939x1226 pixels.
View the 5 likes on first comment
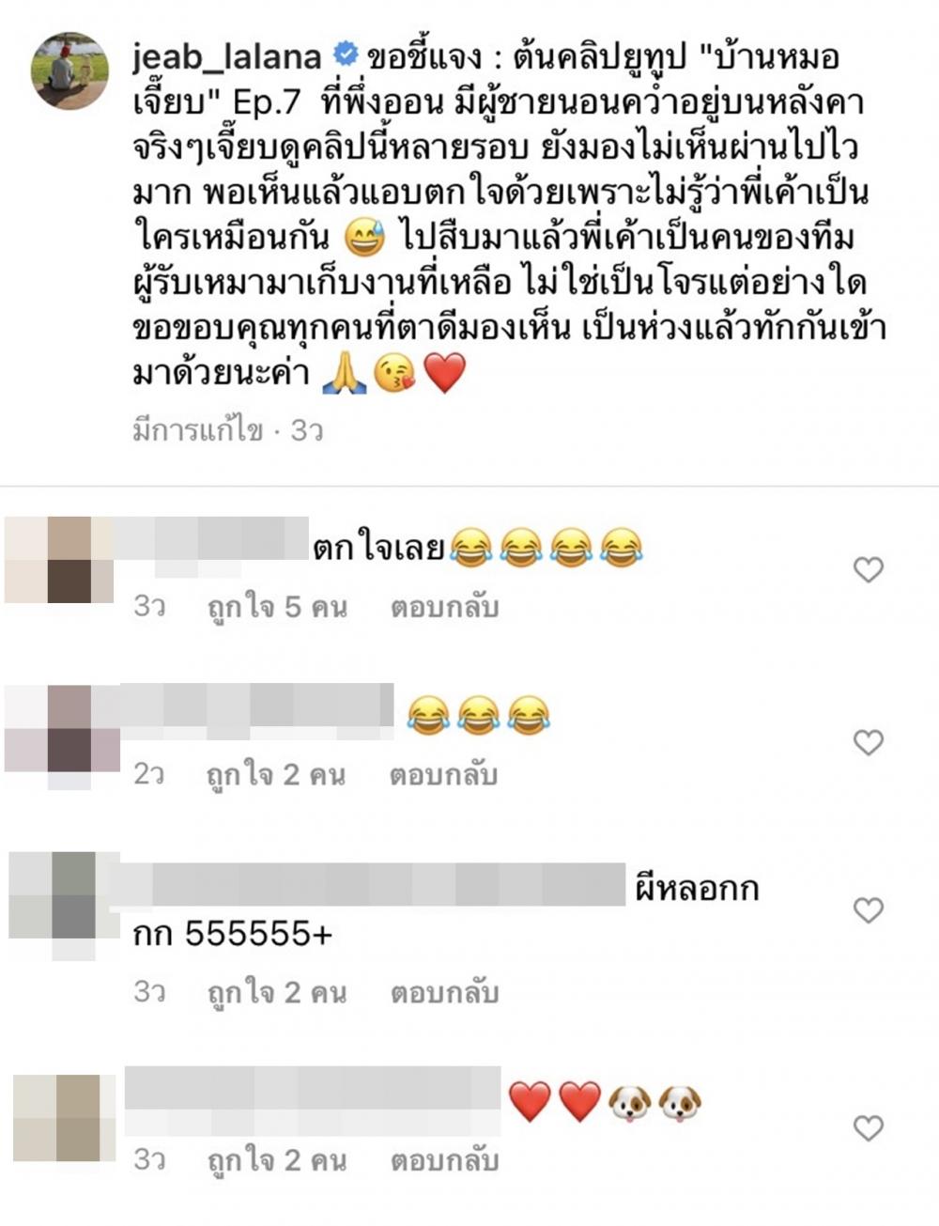coord(277,607)
